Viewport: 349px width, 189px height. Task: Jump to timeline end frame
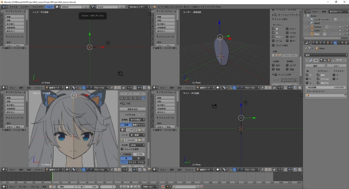coord(139,187)
